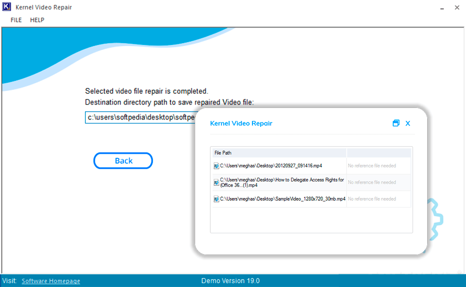Open the Software Homepage link
The height and width of the screenshot is (287, 466).
pyautogui.click(x=50, y=281)
